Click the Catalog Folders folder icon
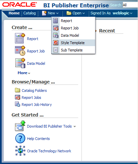This screenshot has width=138, height=164. [x=18, y=90]
